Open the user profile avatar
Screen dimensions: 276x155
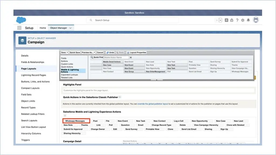coord(256,20)
